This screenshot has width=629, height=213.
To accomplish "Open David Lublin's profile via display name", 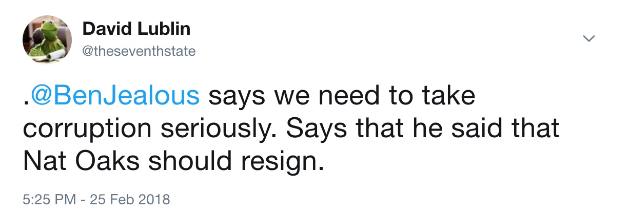I will (x=136, y=29).
